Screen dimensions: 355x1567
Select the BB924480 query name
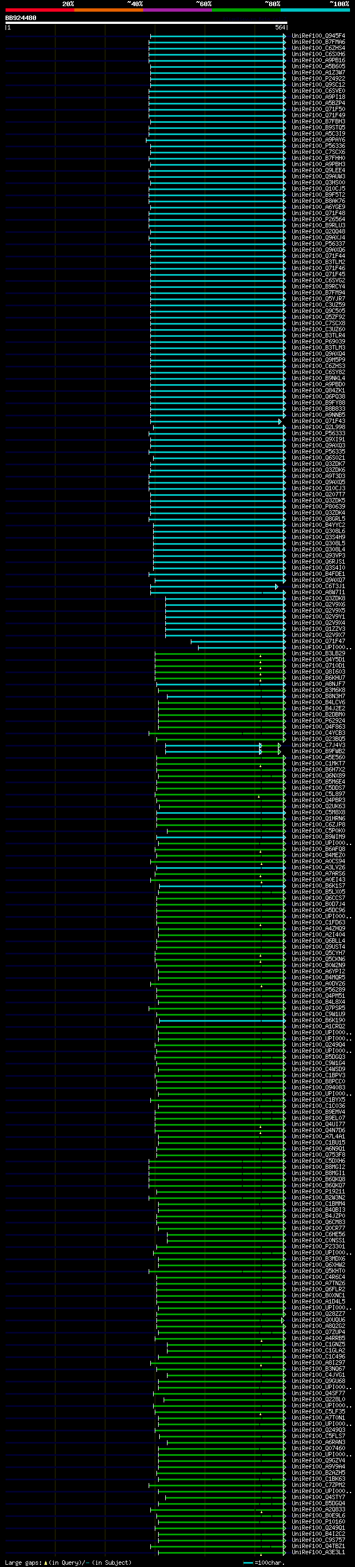[21, 18]
